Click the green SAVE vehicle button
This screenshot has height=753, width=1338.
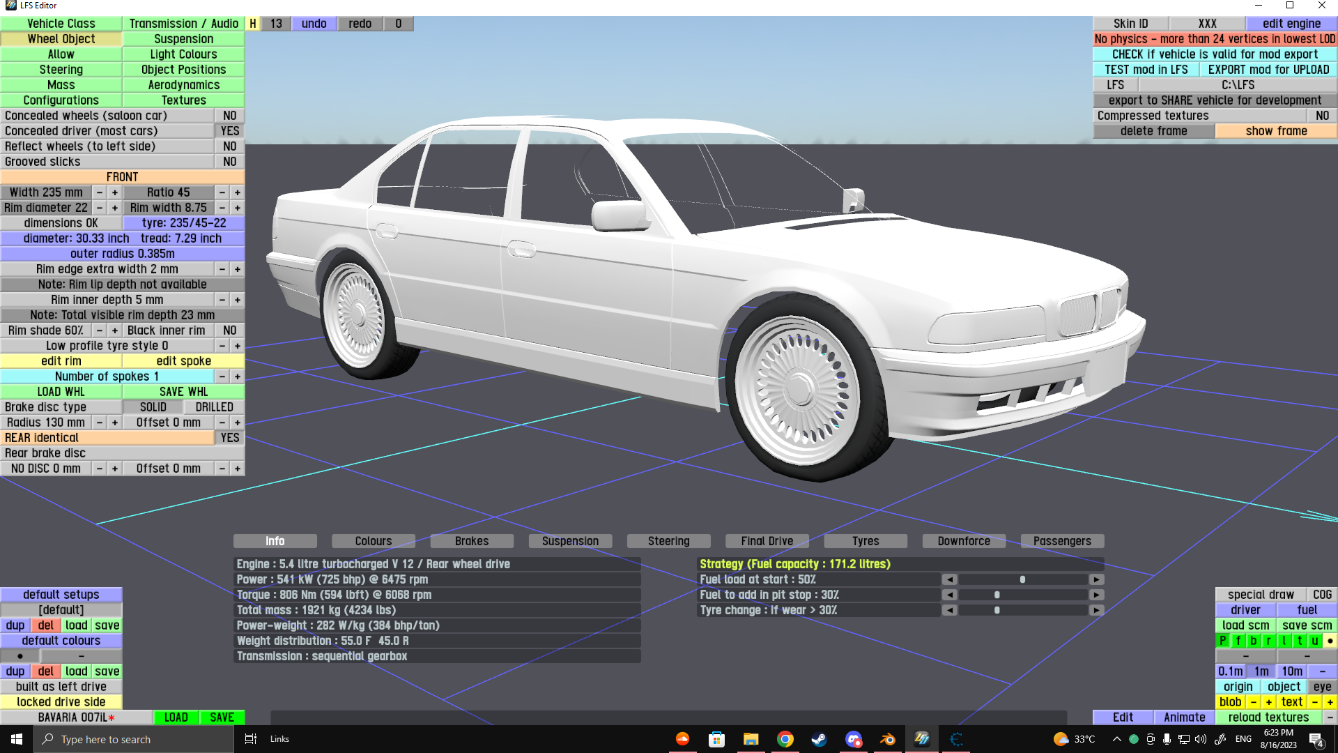tap(222, 717)
